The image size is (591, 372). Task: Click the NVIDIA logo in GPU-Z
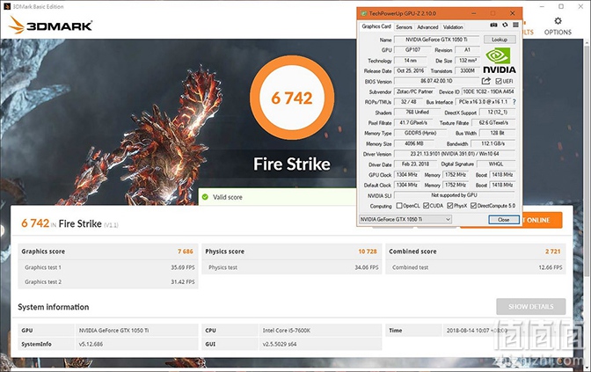[x=499, y=61]
